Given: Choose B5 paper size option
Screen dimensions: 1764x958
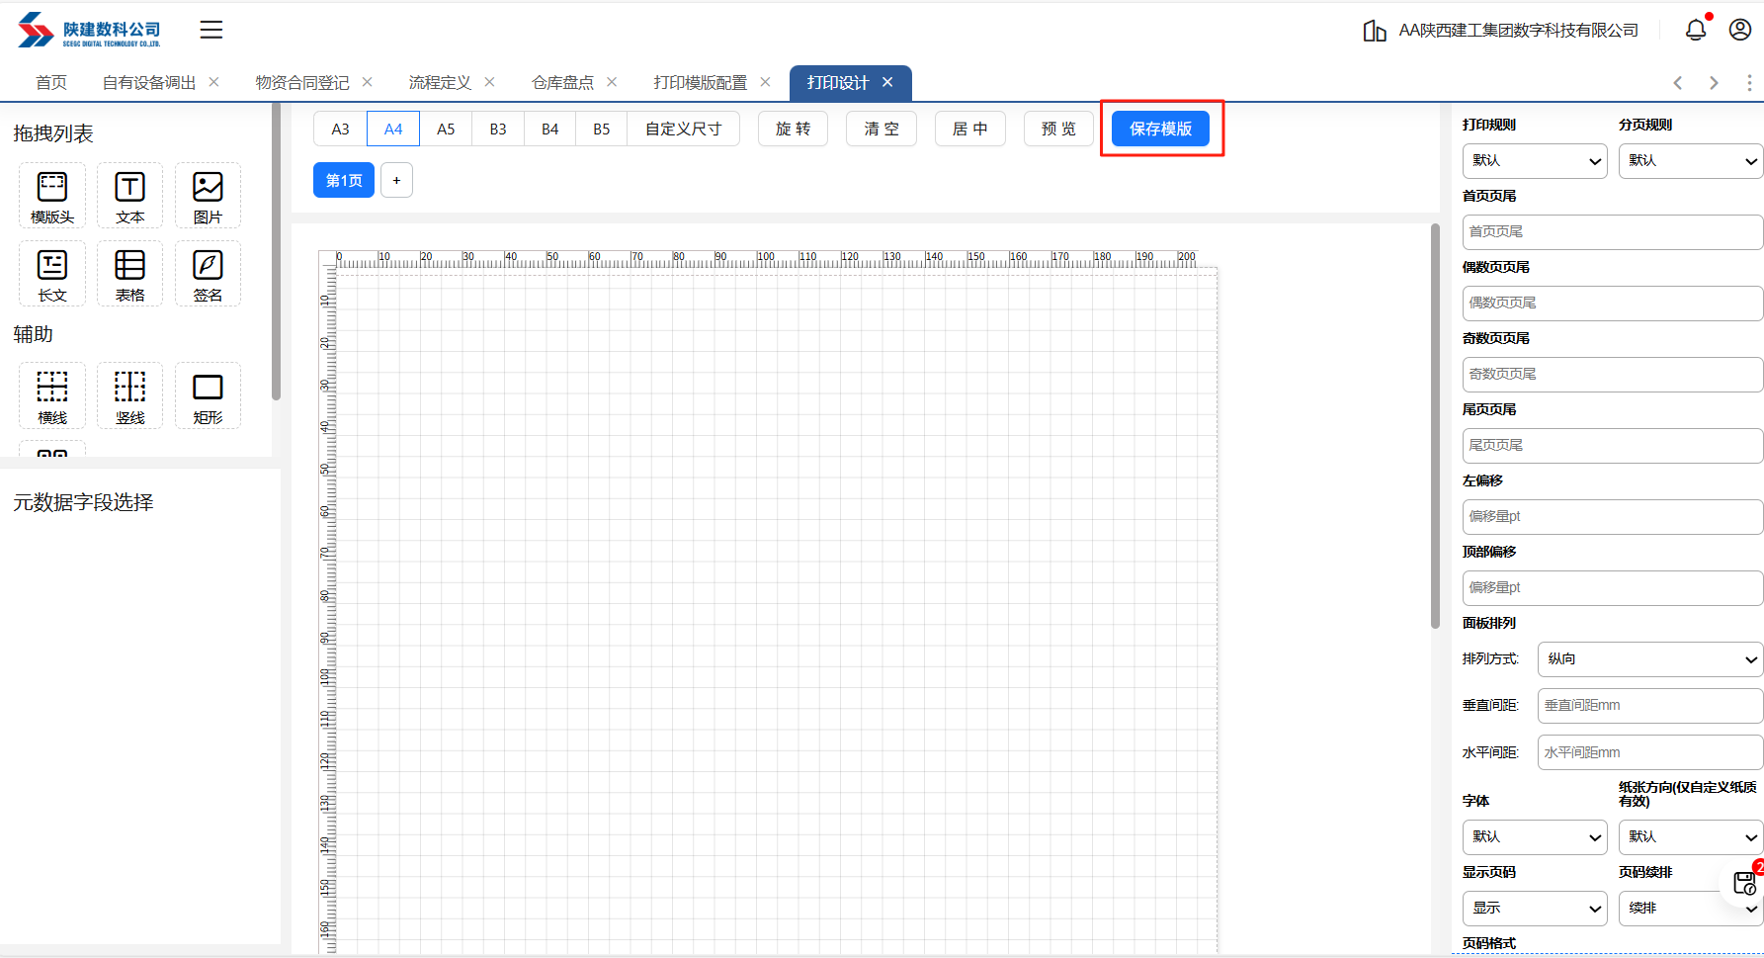Looking at the screenshot, I should point(601,129).
